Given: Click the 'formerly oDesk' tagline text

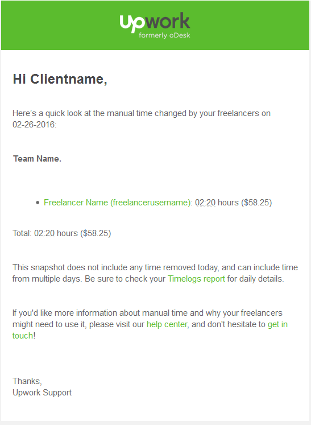Looking at the screenshot, I should pos(164,35).
